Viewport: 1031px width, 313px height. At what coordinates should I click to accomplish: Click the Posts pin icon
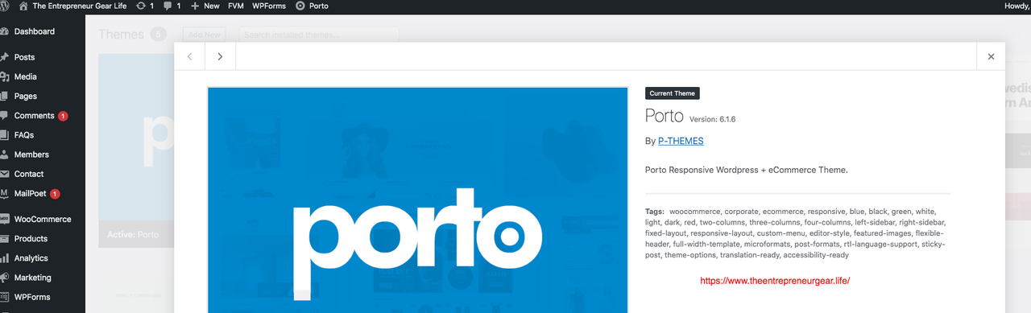5,57
